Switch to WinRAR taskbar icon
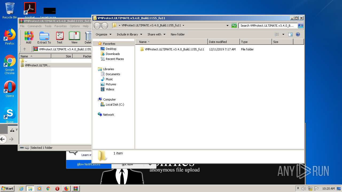The height and width of the screenshot is (192, 342). pos(75,189)
